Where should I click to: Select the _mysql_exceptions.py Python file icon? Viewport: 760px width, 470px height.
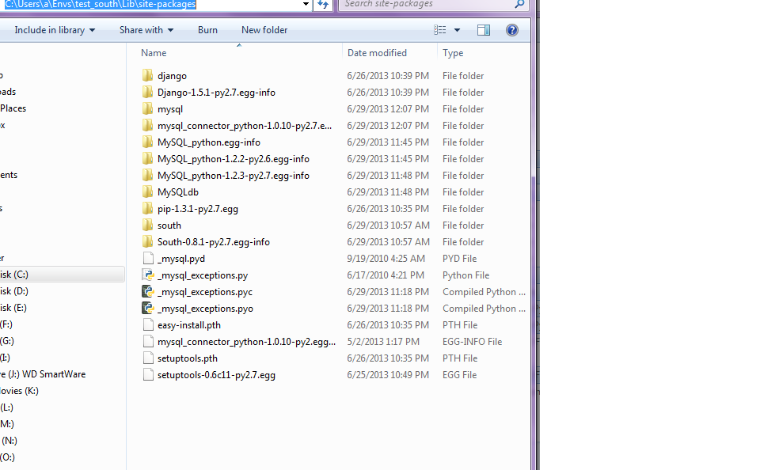click(148, 275)
